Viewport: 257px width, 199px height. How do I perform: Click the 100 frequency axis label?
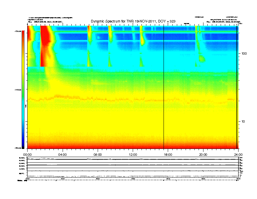point(244,54)
